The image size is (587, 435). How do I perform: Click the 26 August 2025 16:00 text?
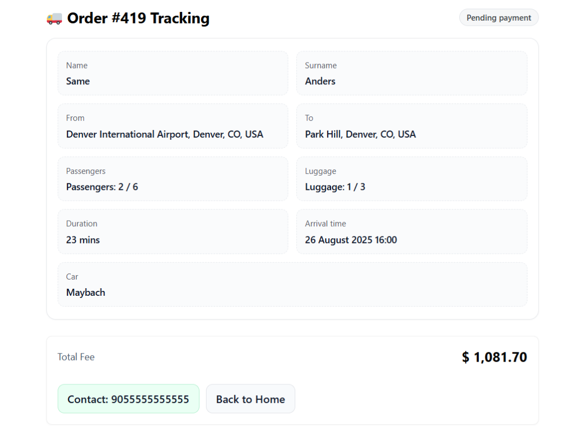pos(351,240)
